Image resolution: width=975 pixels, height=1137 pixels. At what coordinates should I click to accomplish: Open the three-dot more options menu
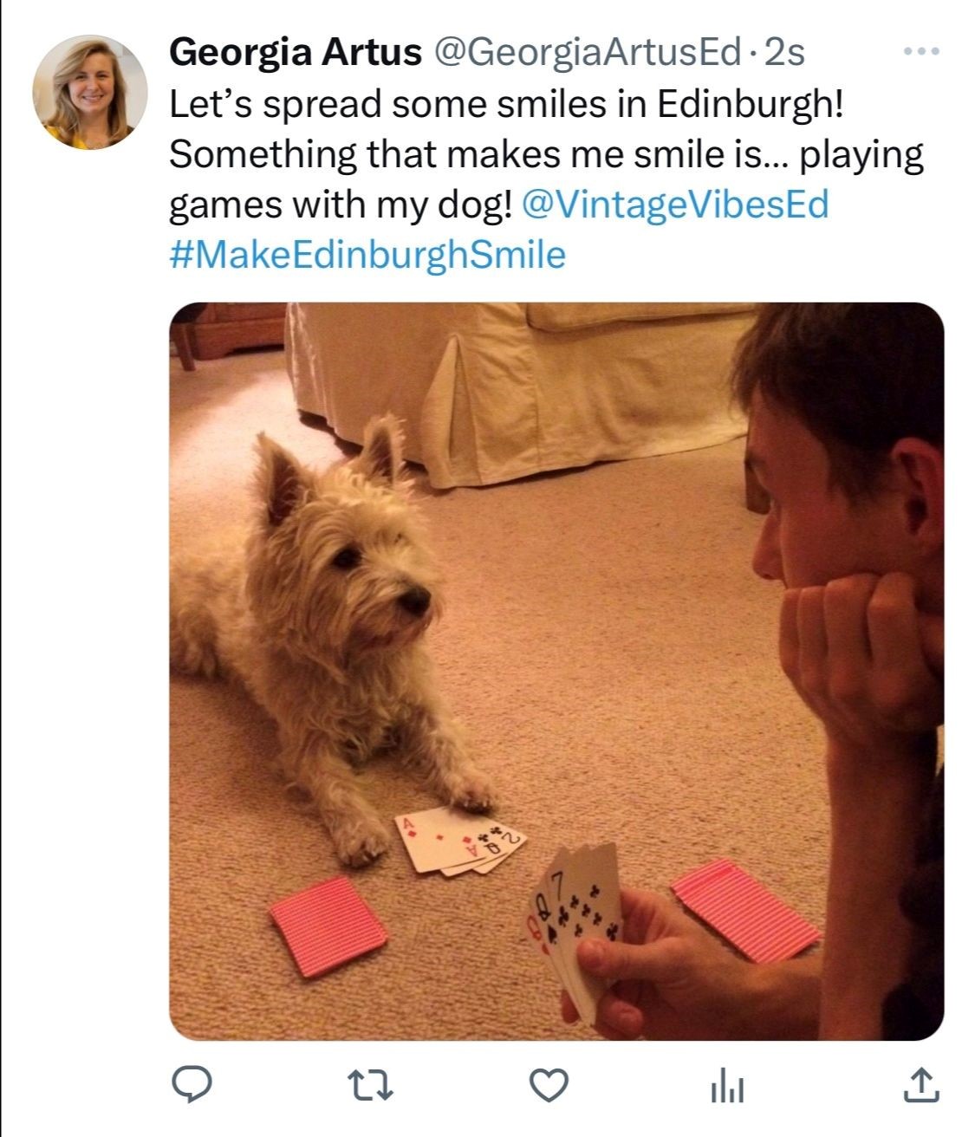921,53
